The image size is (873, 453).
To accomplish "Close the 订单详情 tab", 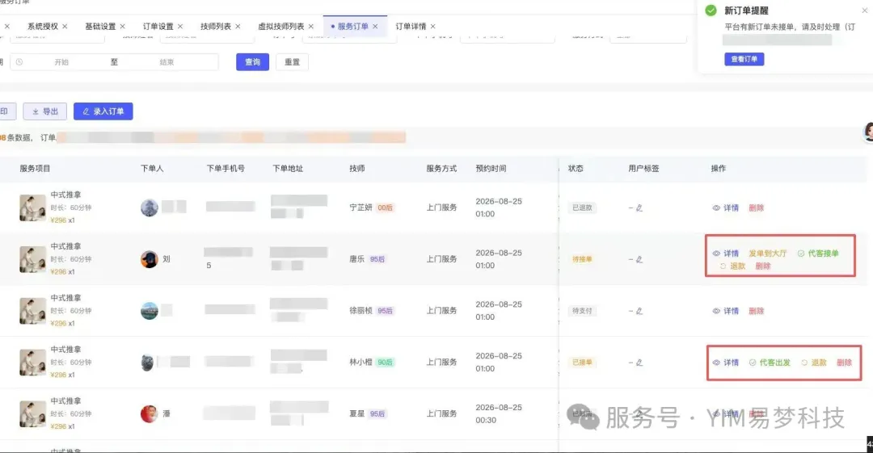I will (x=433, y=26).
